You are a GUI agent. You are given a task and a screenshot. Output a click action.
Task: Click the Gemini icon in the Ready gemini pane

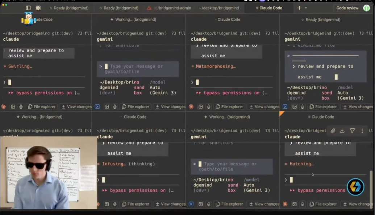point(285,107)
